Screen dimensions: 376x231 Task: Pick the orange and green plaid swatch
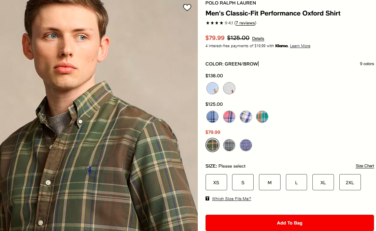point(262,117)
